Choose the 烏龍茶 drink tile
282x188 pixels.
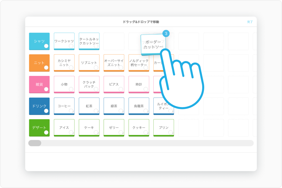pos(139,106)
